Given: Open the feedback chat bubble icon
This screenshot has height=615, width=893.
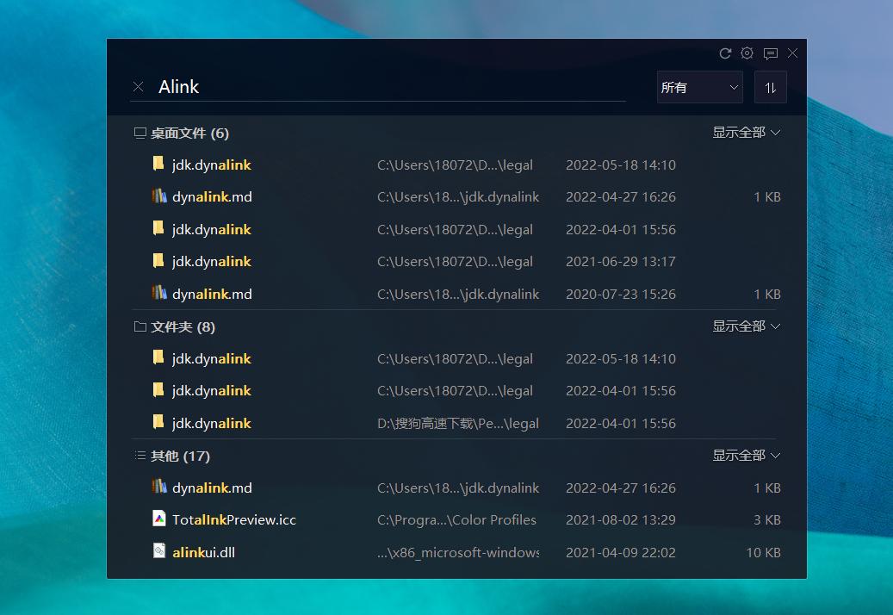Looking at the screenshot, I should [771, 53].
